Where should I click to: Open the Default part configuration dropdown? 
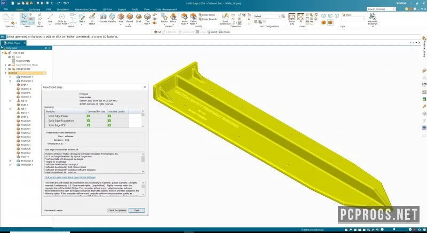click(x=267, y=17)
